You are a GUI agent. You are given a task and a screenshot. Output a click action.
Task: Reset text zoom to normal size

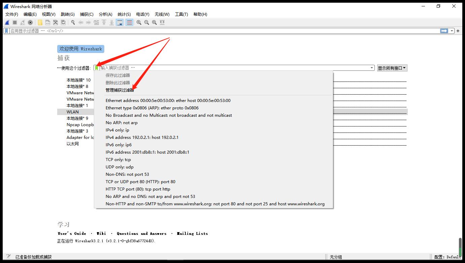point(154,22)
